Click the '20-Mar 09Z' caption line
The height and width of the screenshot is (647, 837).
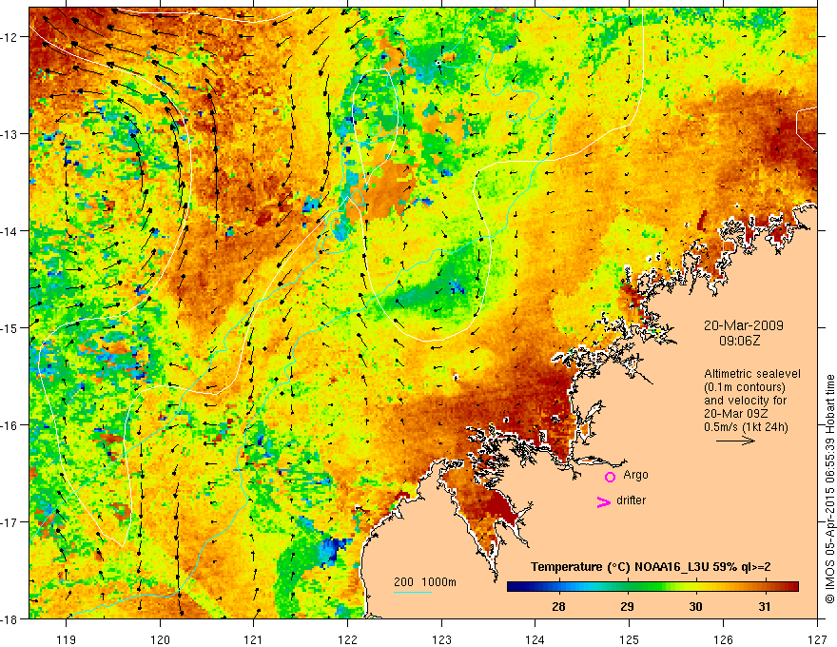tap(736, 414)
